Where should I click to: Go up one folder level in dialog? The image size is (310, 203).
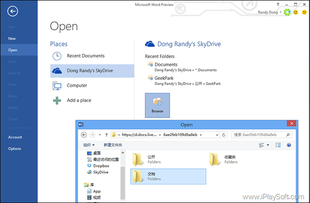(107, 135)
